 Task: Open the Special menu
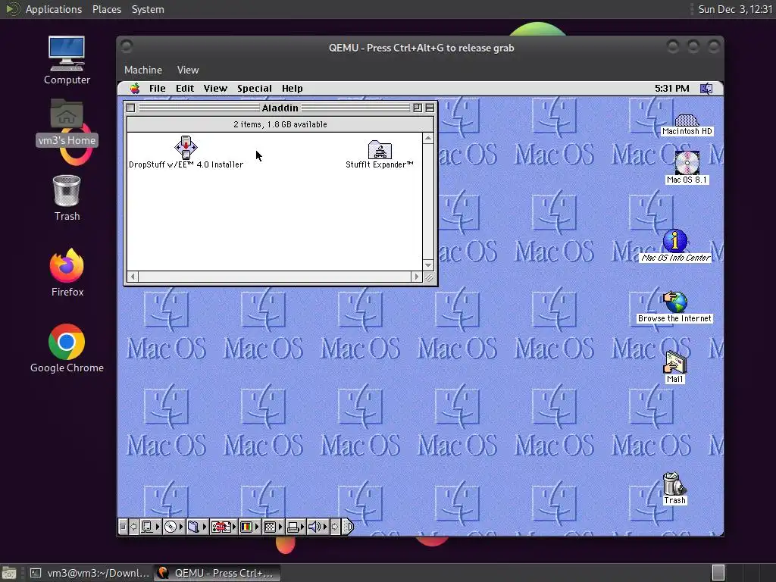click(x=255, y=89)
